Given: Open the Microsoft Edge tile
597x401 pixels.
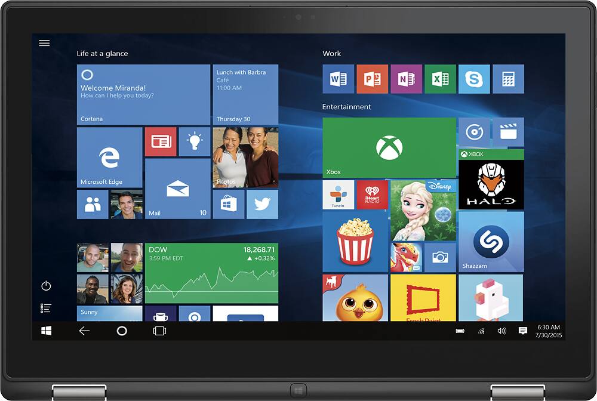Looking at the screenshot, I should click(109, 158).
